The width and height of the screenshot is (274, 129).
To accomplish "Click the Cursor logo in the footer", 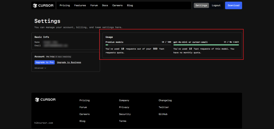I will (45, 100).
